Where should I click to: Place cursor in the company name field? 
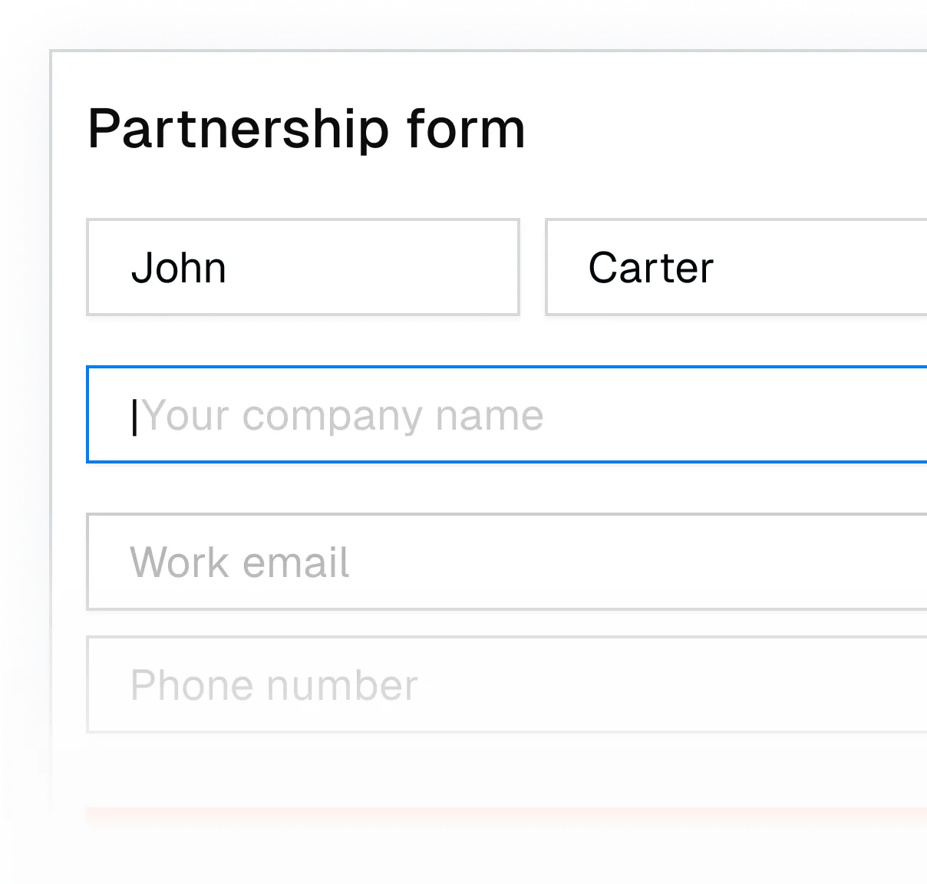(384, 415)
